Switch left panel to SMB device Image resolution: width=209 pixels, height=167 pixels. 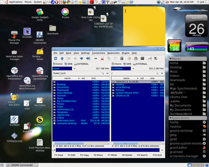click(x=68, y=64)
